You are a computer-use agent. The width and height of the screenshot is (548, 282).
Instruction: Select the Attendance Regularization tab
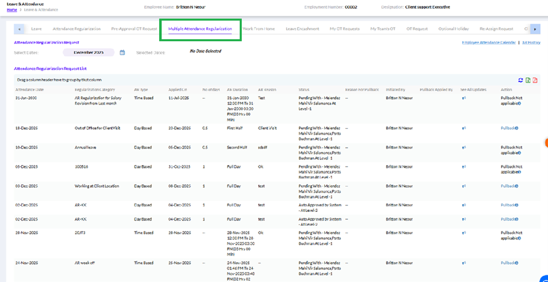[x=76, y=28]
